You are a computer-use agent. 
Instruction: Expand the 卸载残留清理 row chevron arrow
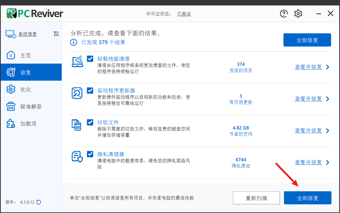pyautogui.click(x=328, y=67)
